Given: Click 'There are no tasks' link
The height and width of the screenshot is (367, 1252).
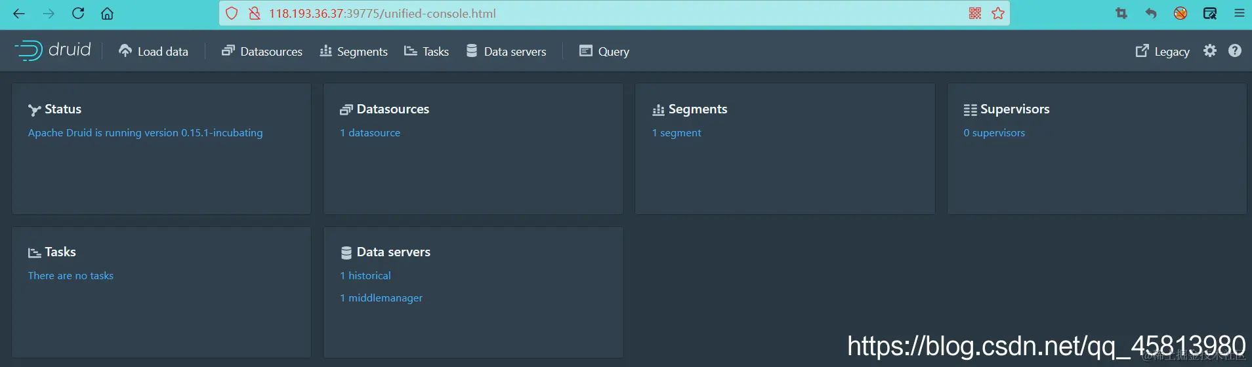Looking at the screenshot, I should [71, 275].
